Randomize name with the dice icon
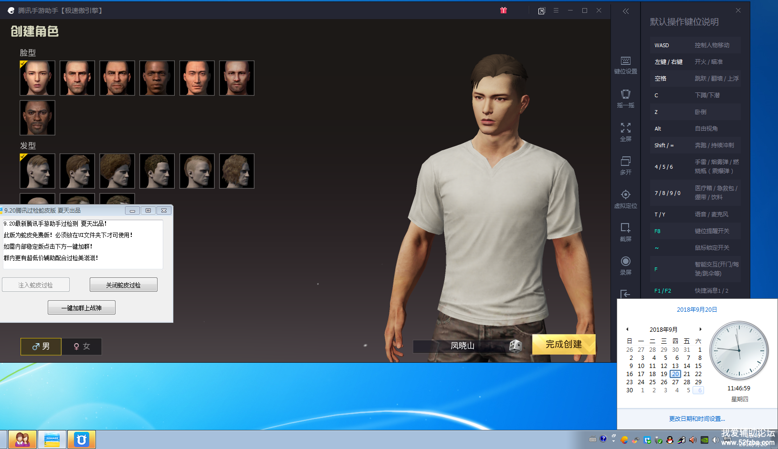 [x=515, y=347]
